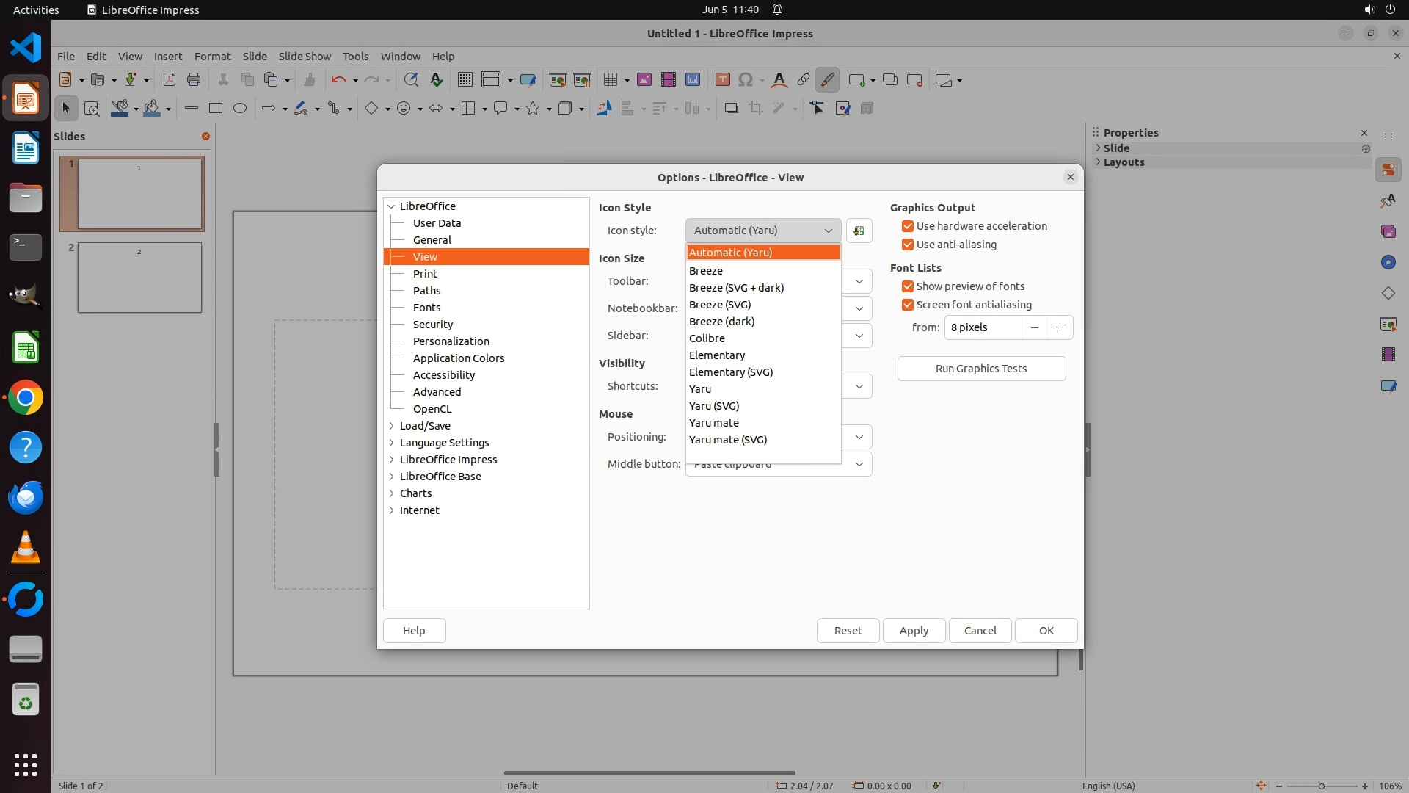Click the Print icon in toolbar
Viewport: 1409px width, 793px height.
point(194,80)
